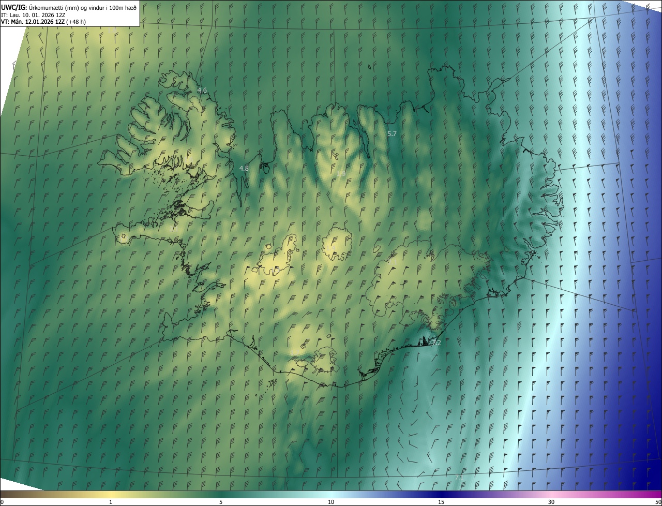Click the '5.7' value label in the north
This screenshot has height=506, width=662.
(392, 134)
